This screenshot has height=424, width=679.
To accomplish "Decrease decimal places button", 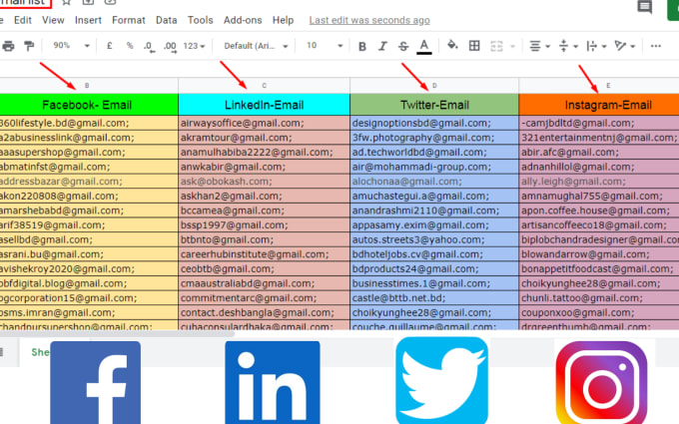I will point(149,46).
